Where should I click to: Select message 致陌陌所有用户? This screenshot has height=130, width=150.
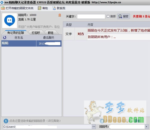point(118,37)
